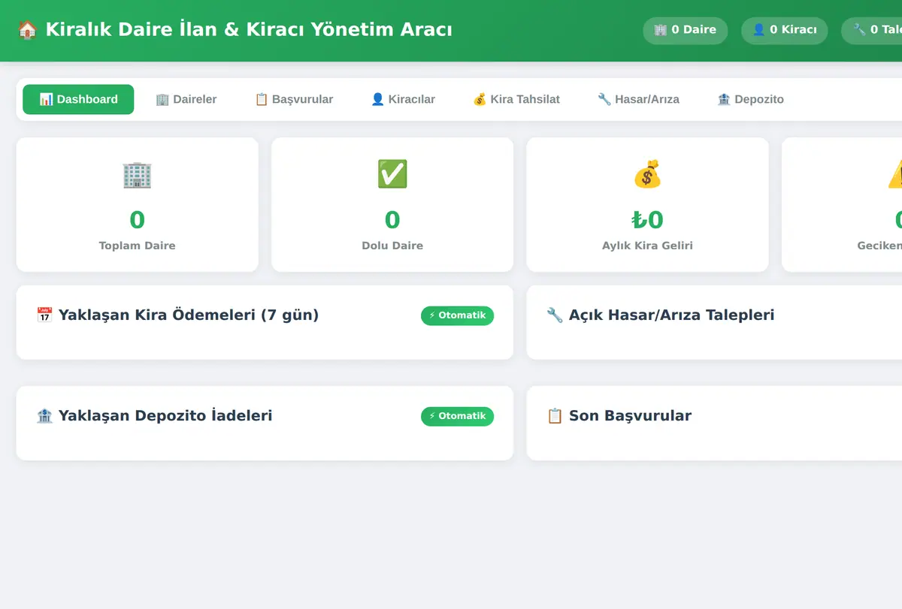Click the ₺0 monthly income value

pos(647,220)
